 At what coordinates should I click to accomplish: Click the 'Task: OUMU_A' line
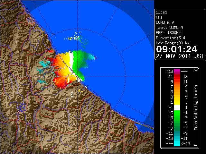[170, 28]
